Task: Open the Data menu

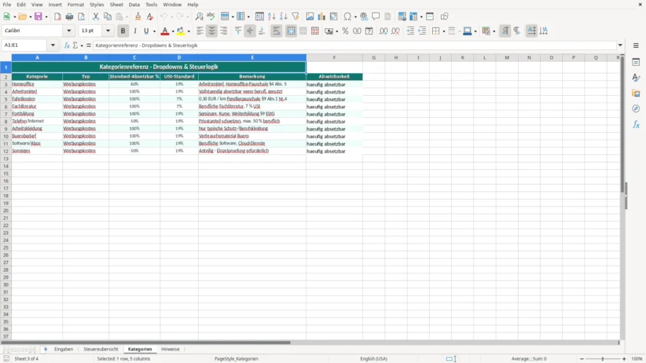Action: [x=134, y=4]
